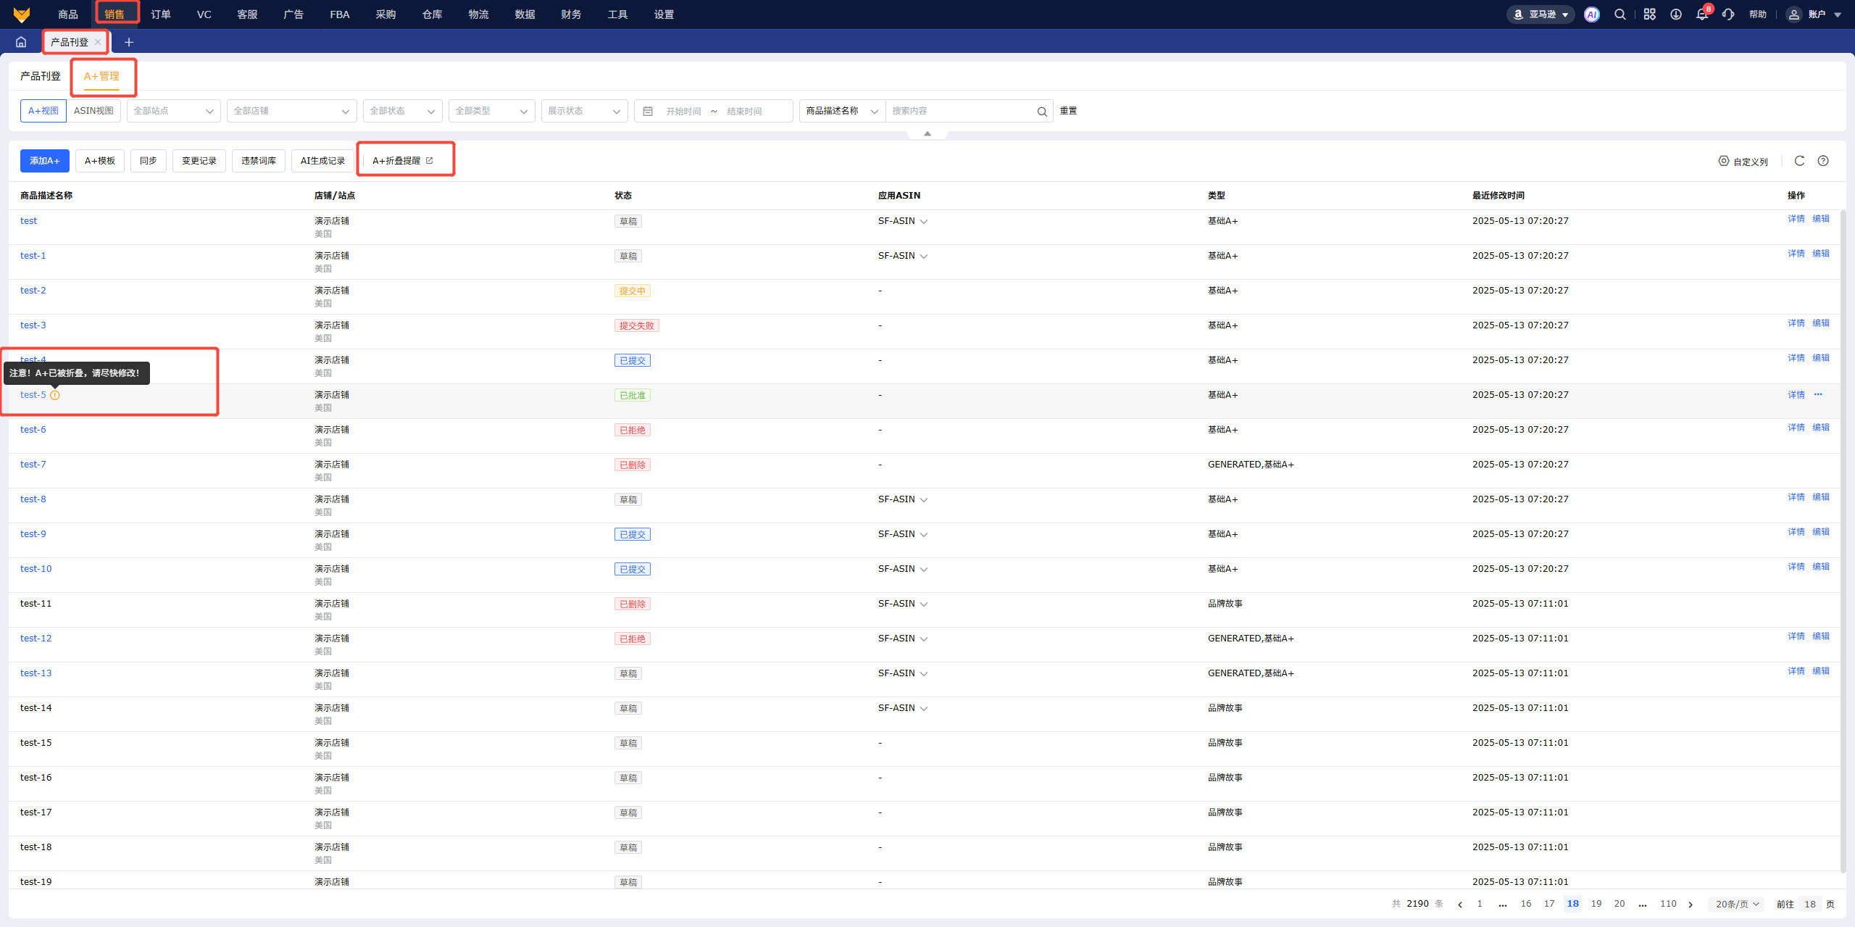Click the notification bell icon

pos(1701,14)
